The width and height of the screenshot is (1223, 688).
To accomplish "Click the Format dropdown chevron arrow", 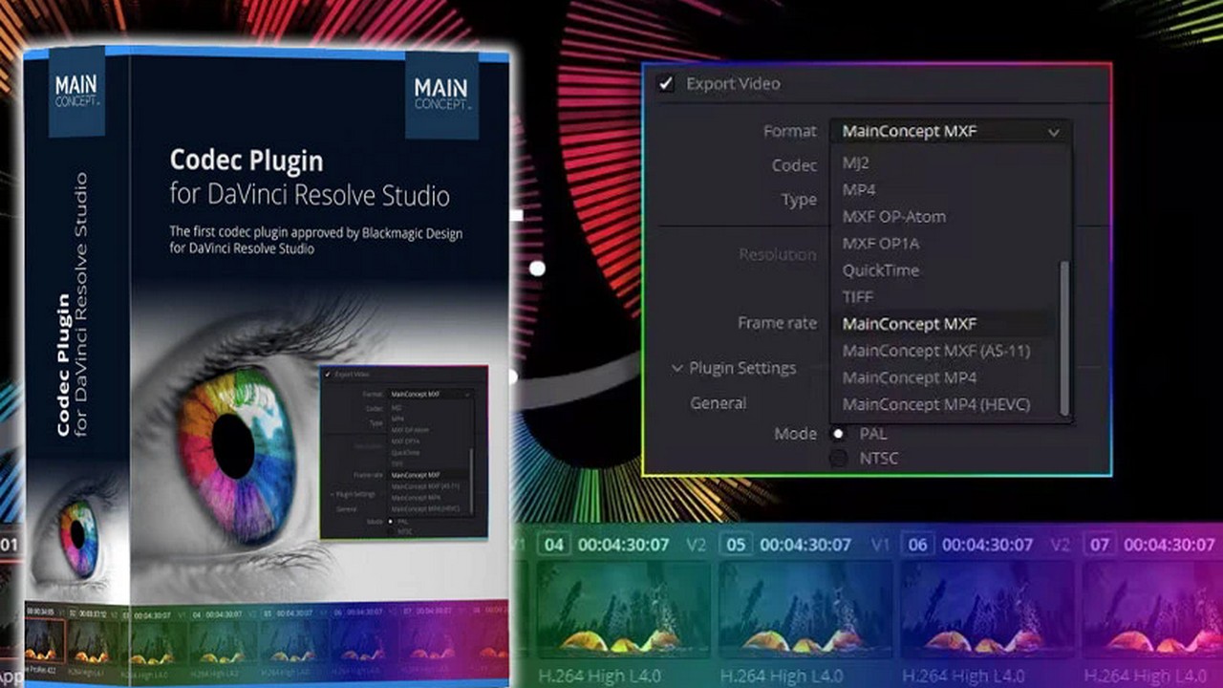I will click(1054, 133).
